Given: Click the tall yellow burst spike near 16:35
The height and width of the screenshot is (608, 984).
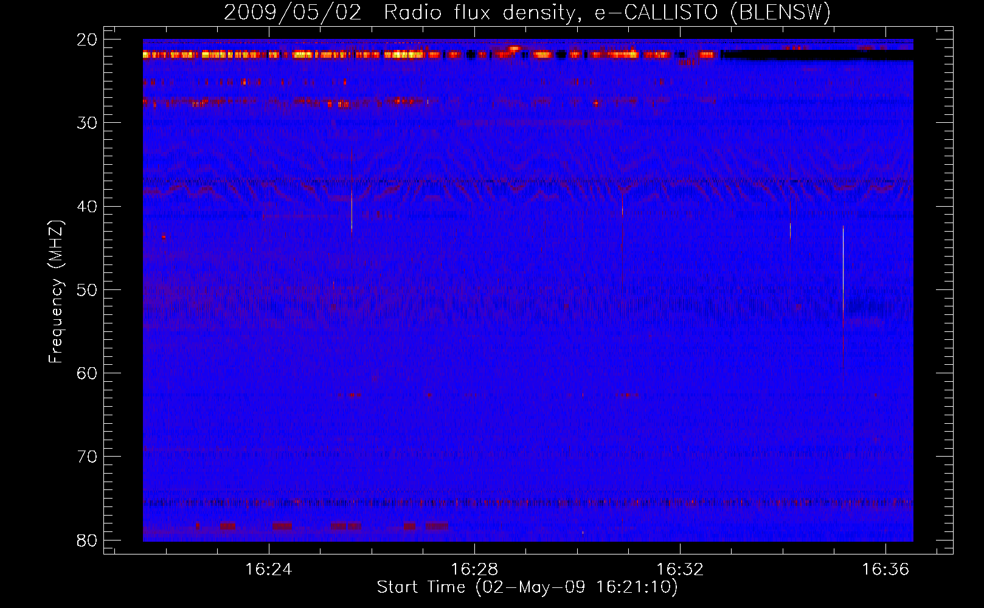Looking at the screenshot, I should (843, 298).
